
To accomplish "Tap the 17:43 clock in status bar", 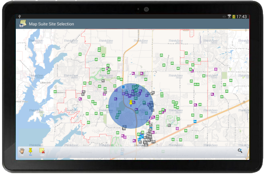I will click(241, 17).
